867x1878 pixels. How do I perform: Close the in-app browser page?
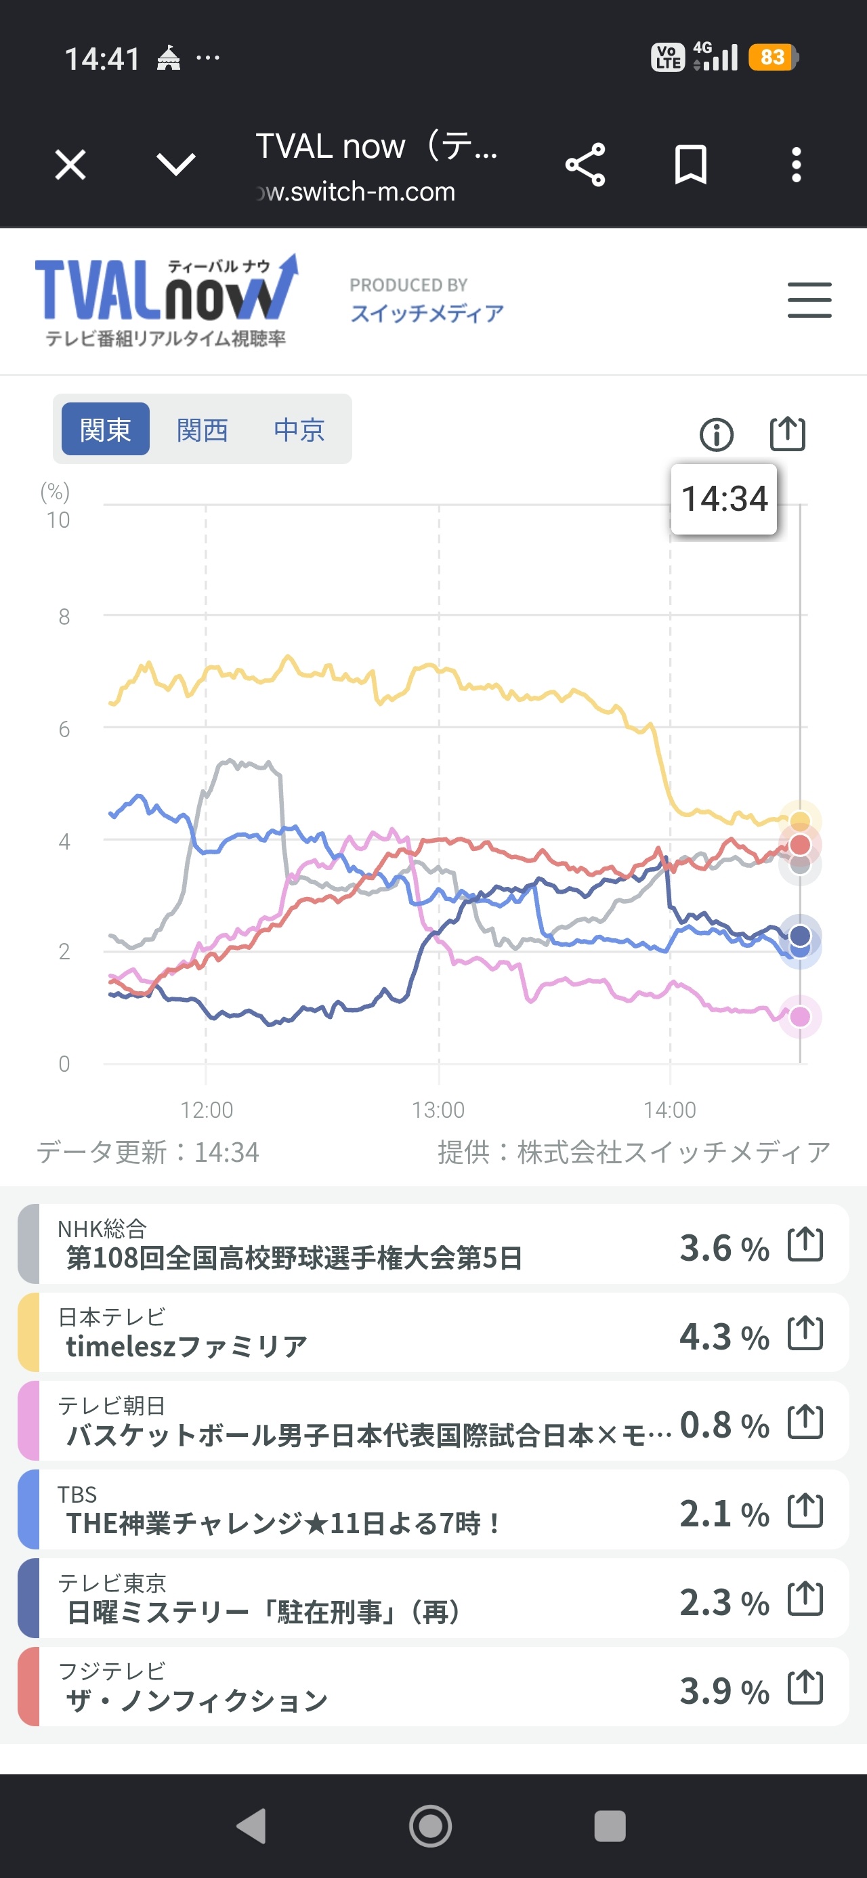(x=70, y=165)
